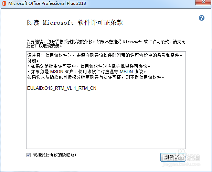This screenshot has width=212, height=172.
Task: Select the 批量许可客户 bullet line
Action: tap(89, 66)
